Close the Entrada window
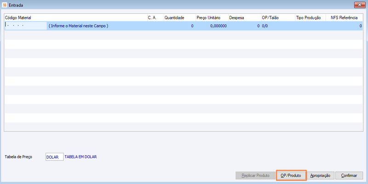This screenshot has width=368, height=184. tap(359, 5)
